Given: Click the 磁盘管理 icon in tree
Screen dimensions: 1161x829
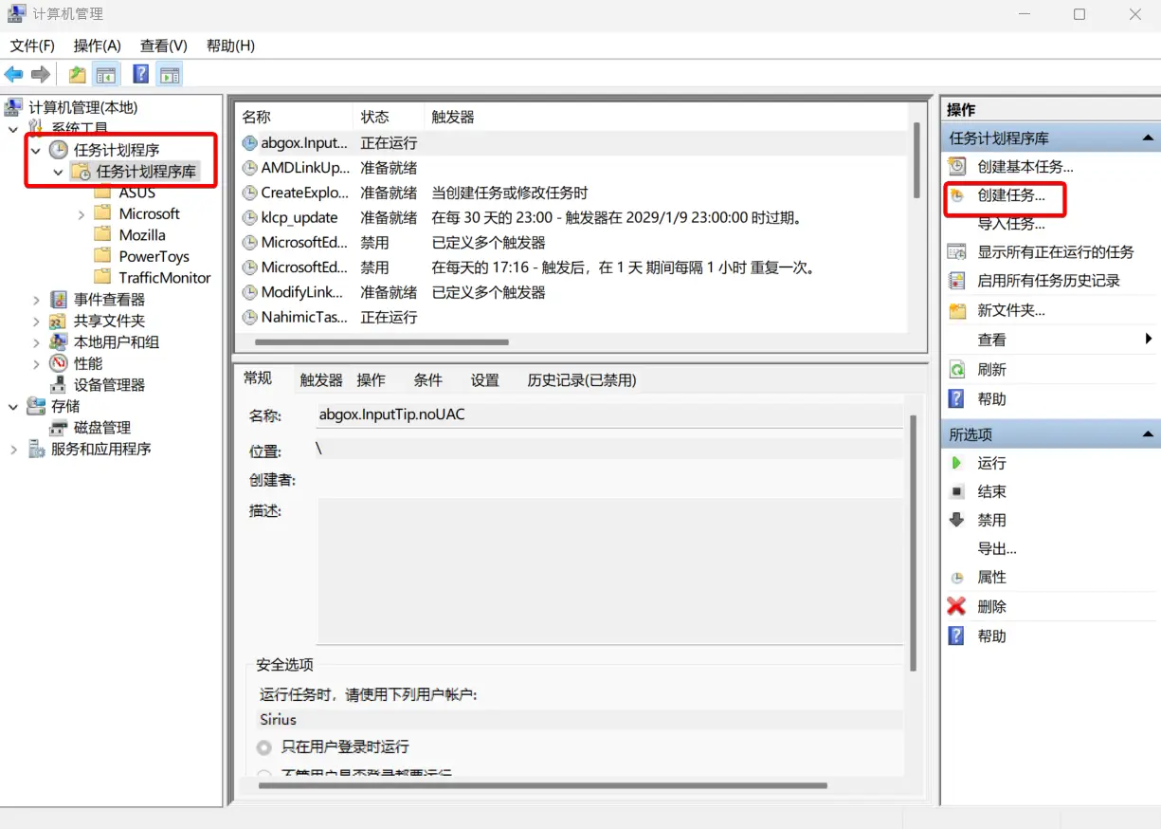Looking at the screenshot, I should [59, 427].
